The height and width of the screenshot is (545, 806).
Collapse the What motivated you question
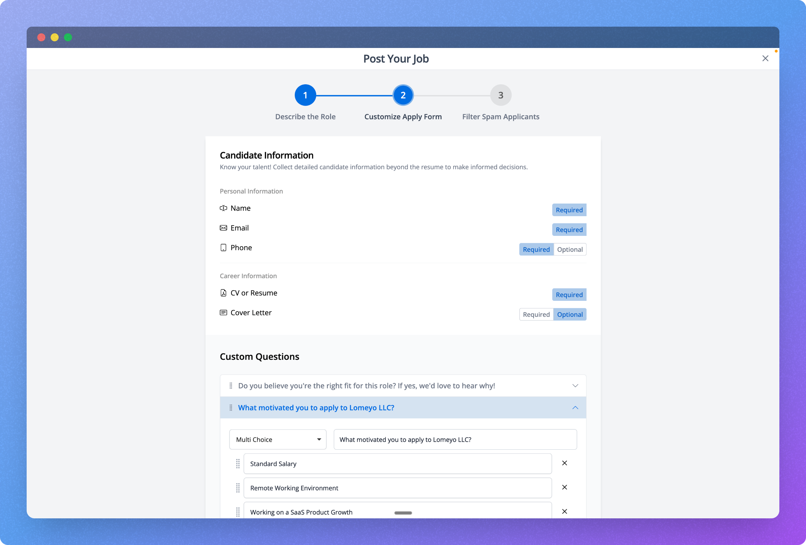(x=575, y=408)
